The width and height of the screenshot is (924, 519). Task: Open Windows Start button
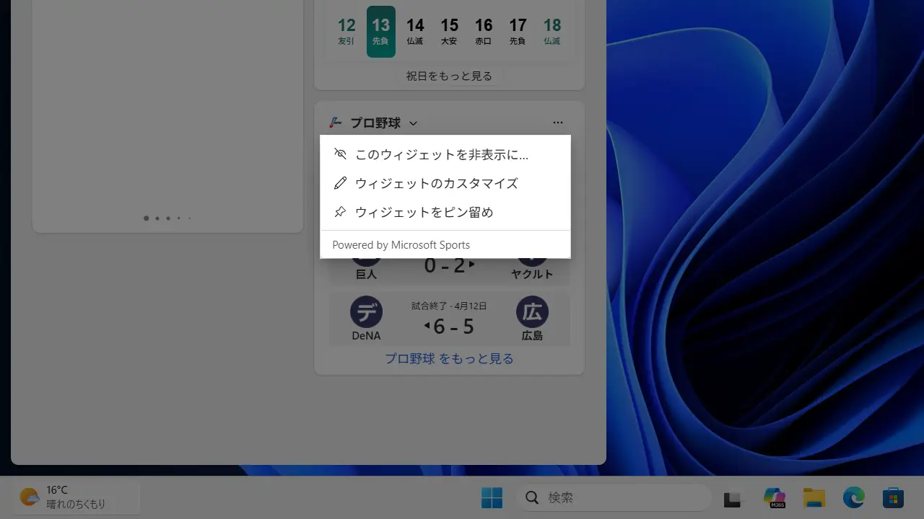492,497
